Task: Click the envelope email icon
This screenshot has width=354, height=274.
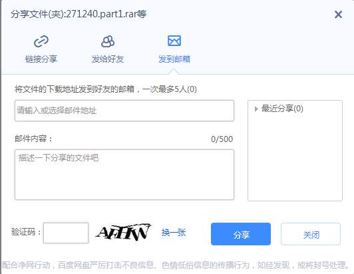Action: tap(174, 41)
